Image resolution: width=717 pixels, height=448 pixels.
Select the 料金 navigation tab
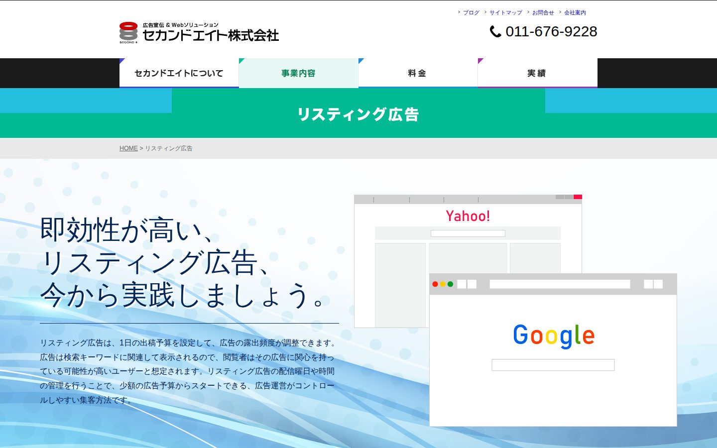[418, 73]
